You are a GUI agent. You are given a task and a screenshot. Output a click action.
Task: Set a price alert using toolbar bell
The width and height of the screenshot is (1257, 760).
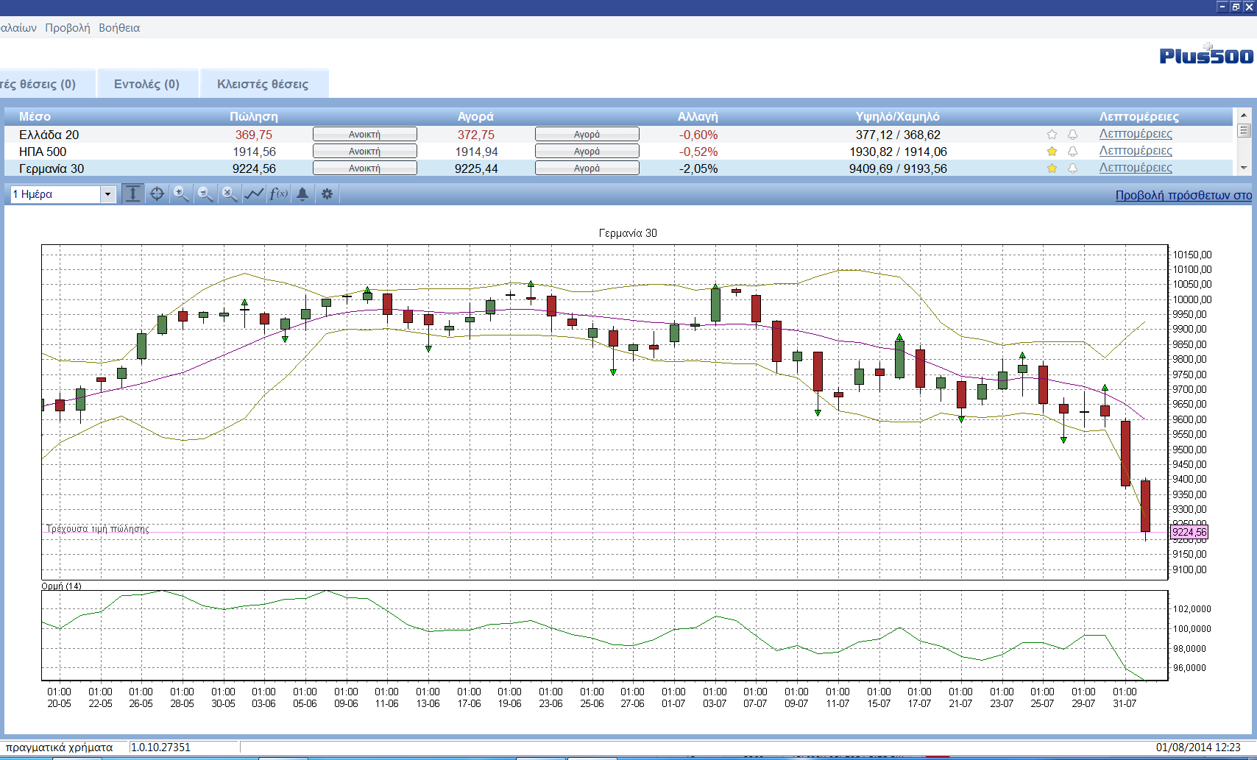[302, 194]
